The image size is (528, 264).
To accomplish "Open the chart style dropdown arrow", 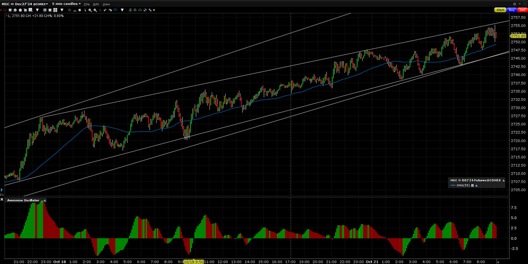I will pos(37,10).
